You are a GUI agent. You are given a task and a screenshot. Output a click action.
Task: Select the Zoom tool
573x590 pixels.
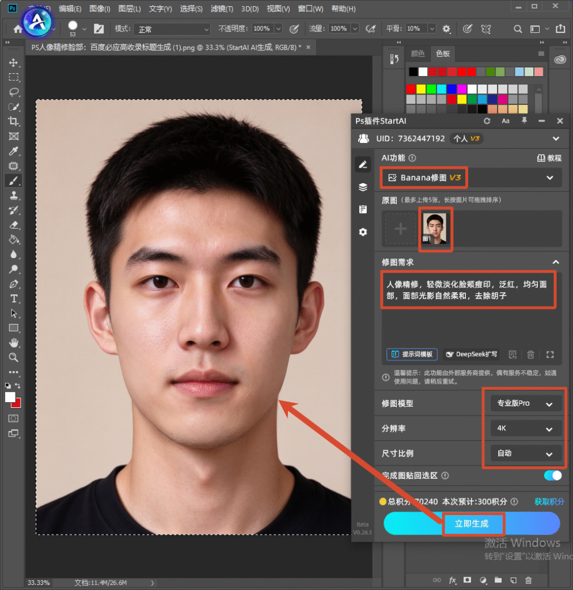tap(14, 357)
